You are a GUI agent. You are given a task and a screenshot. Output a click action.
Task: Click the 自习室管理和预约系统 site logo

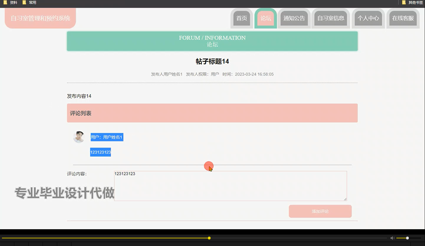click(40, 18)
